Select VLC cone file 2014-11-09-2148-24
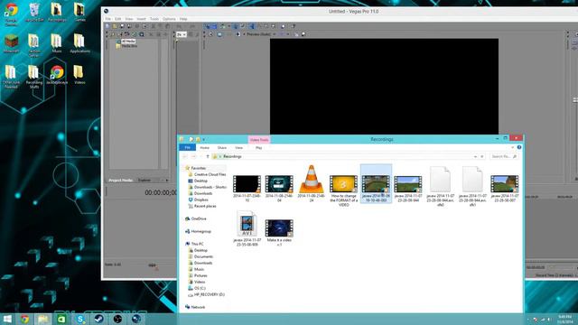 coord(311,183)
